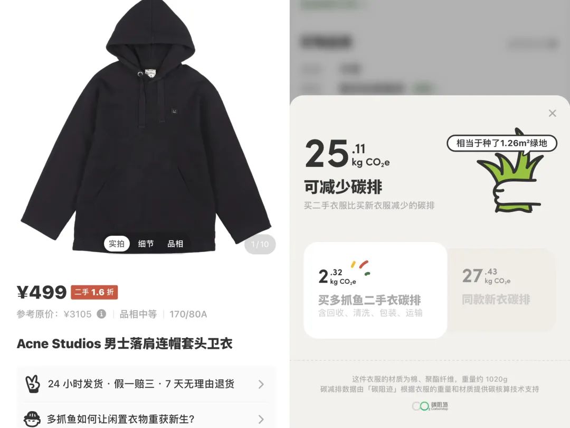Screen dimensions: 570x428
Task: Click the info icon beside reference price ¥3105
Action: (101, 314)
